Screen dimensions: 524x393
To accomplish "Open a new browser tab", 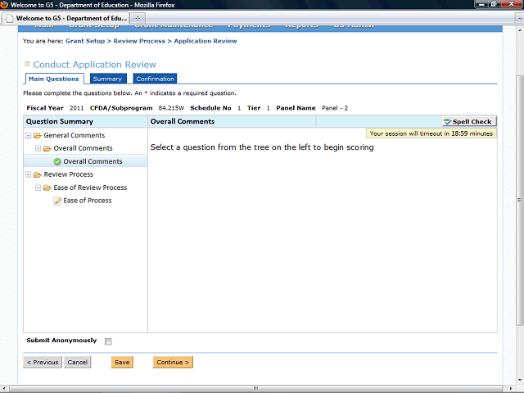I will (138, 18).
